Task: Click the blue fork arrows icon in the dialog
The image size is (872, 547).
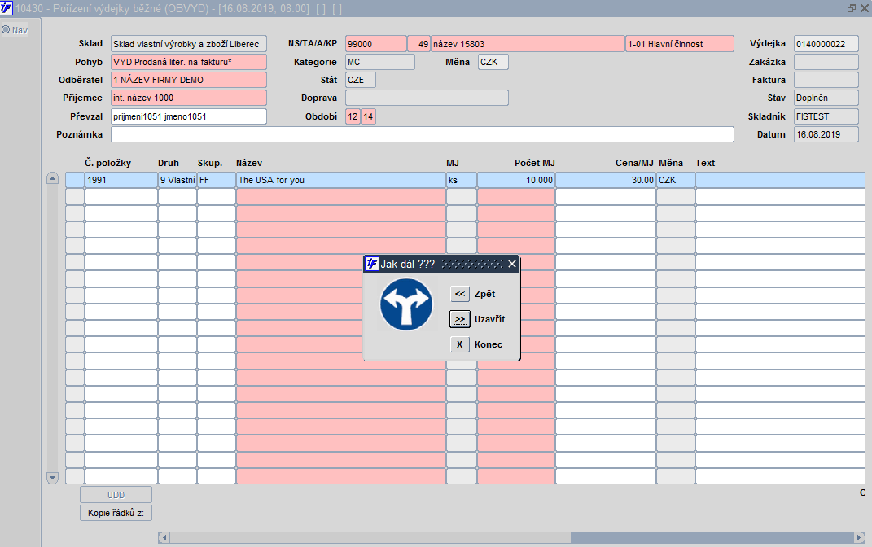Action: click(x=406, y=304)
